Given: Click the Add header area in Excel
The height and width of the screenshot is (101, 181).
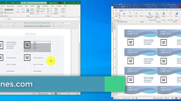Looking at the screenshot, I should (31, 34).
